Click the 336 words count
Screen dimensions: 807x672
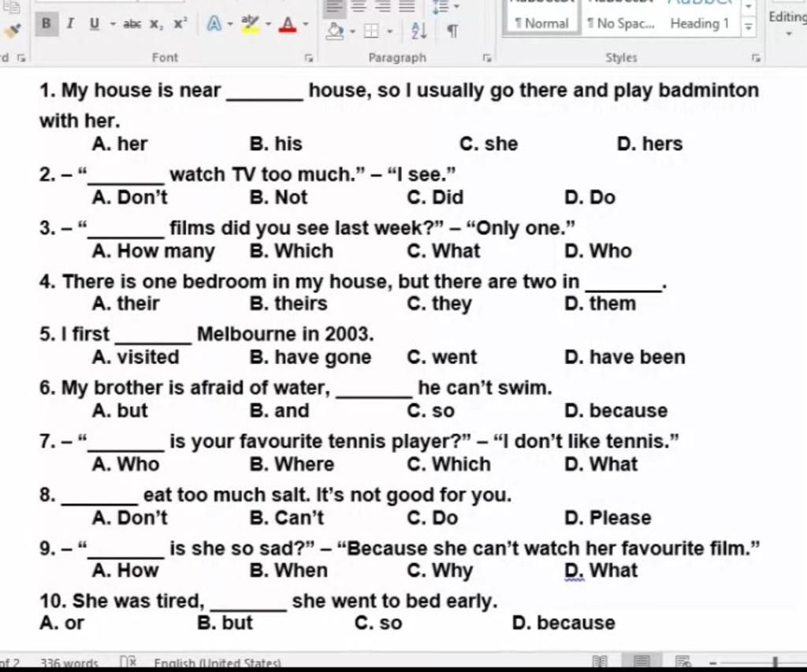(69, 663)
